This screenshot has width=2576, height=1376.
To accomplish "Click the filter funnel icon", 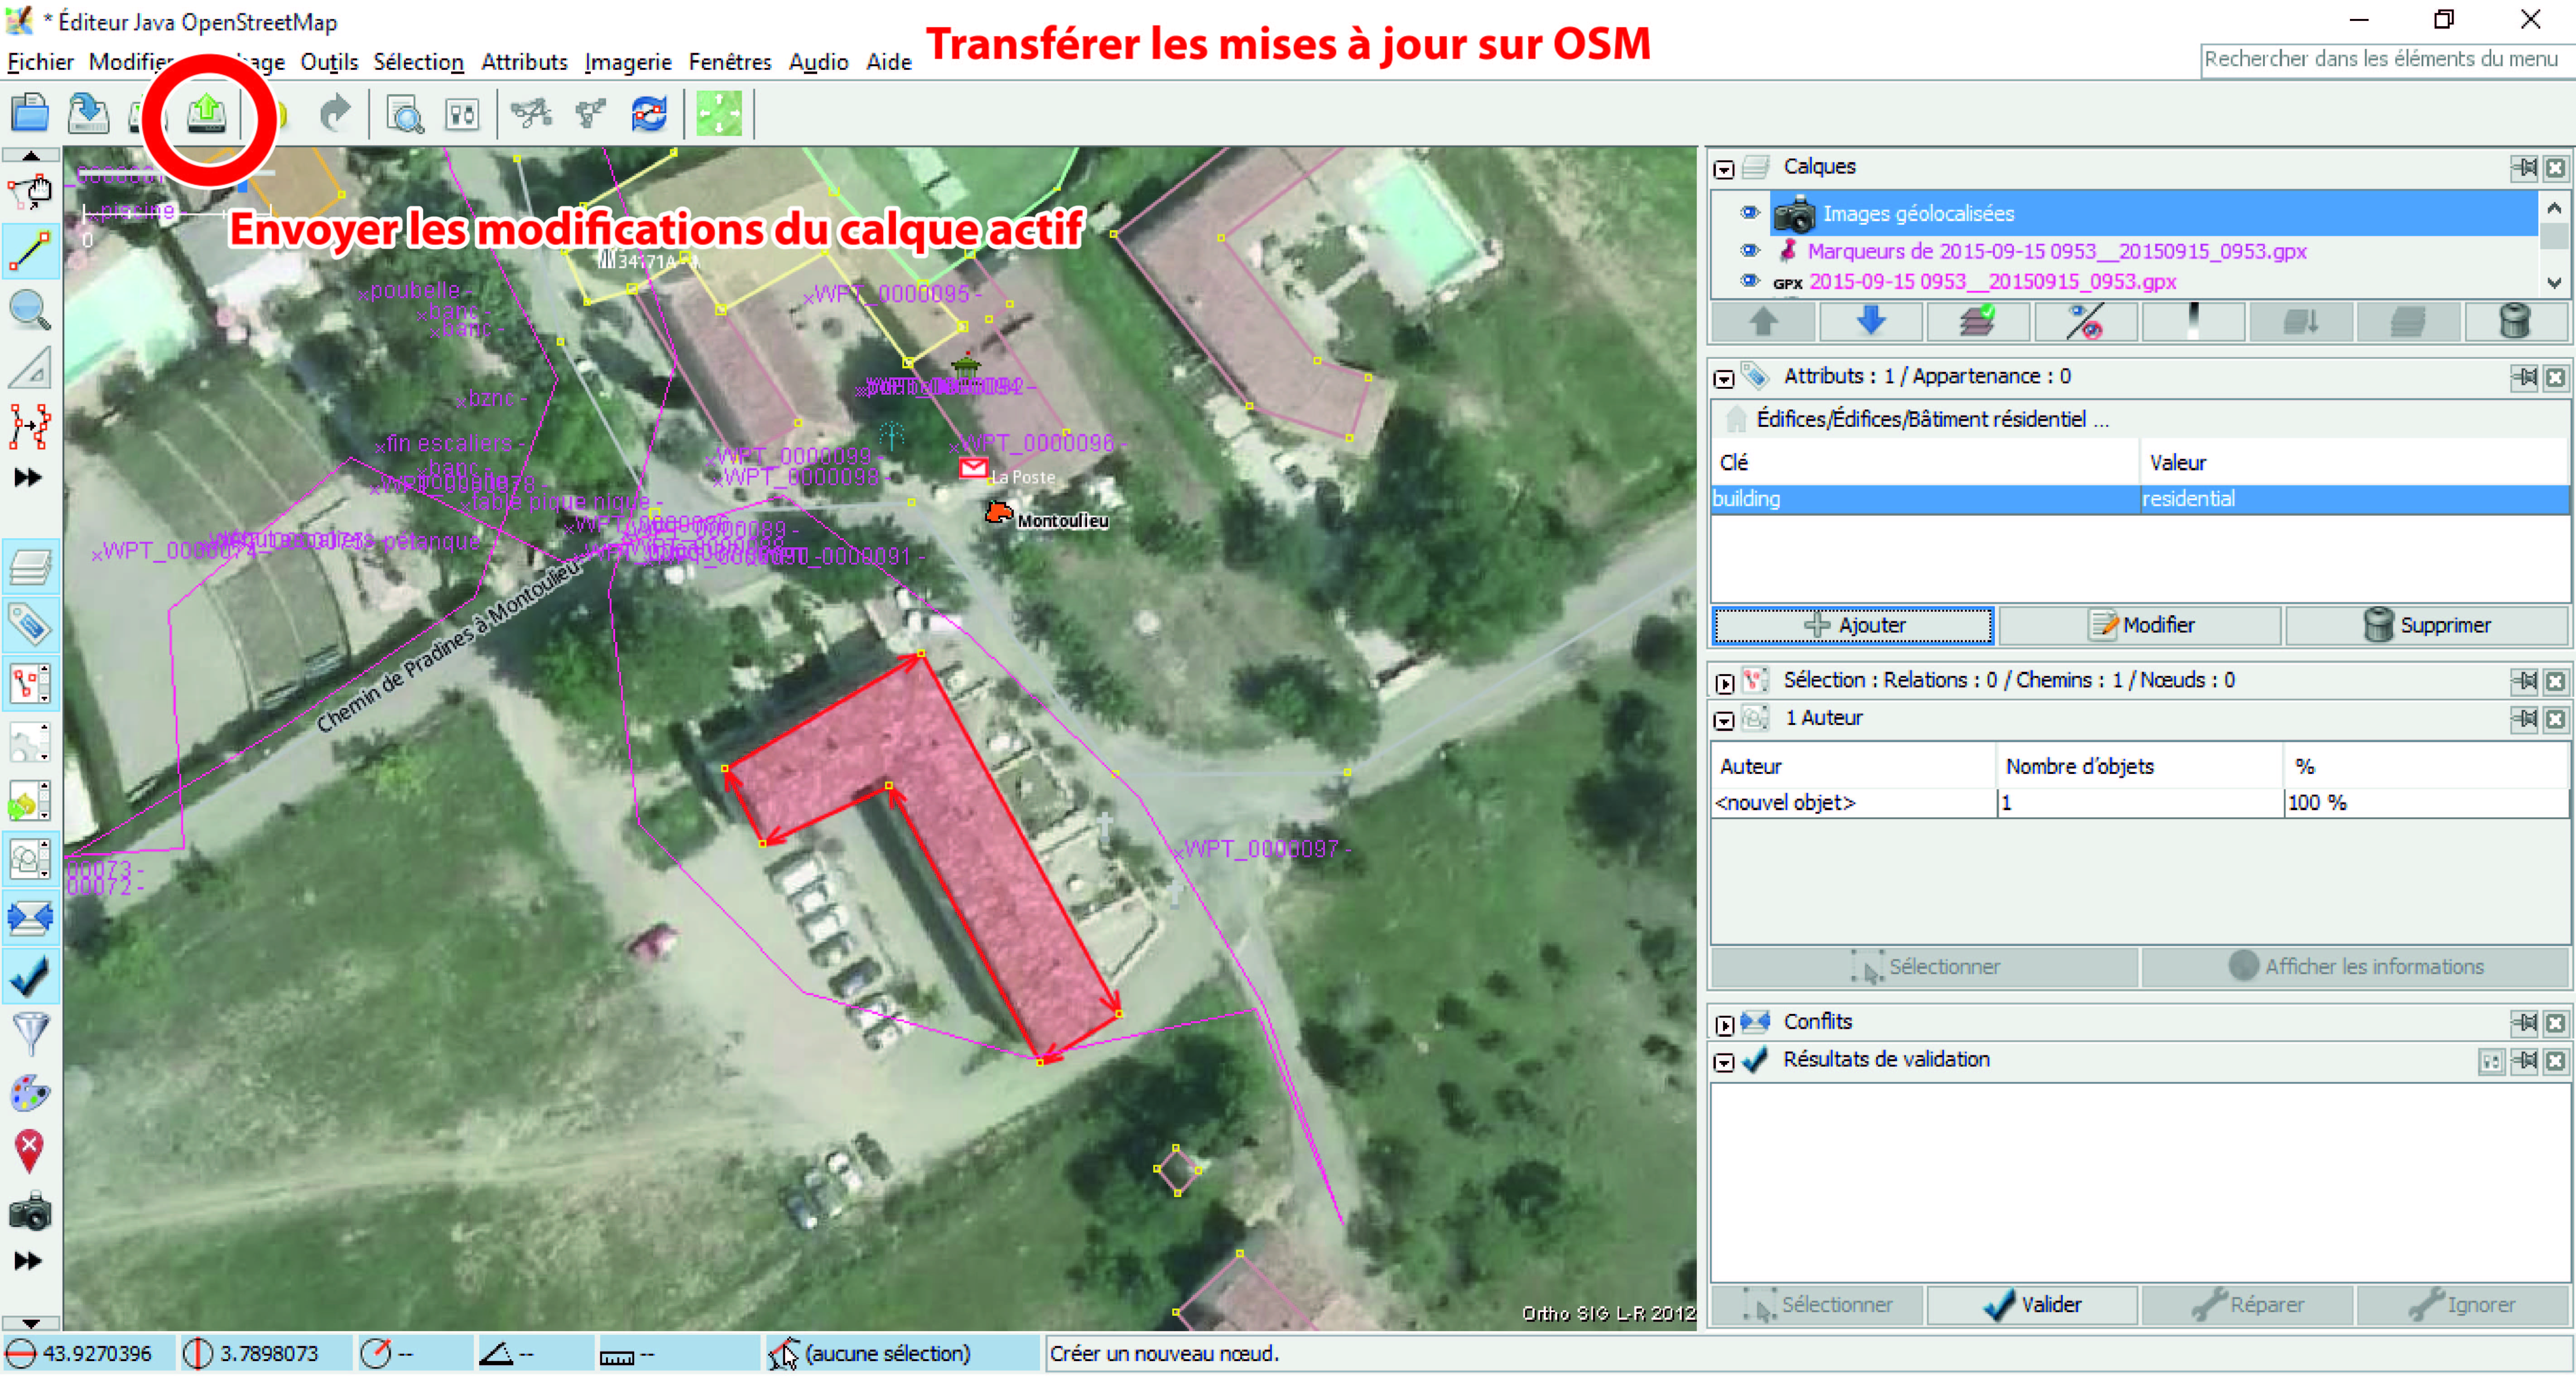I will pos(30,1033).
